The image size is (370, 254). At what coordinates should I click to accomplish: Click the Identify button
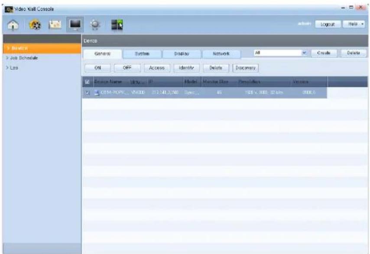(186, 68)
